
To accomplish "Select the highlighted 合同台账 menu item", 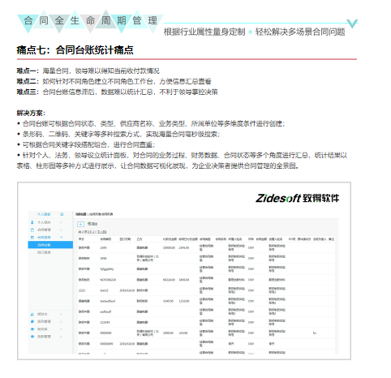I will (x=50, y=245).
